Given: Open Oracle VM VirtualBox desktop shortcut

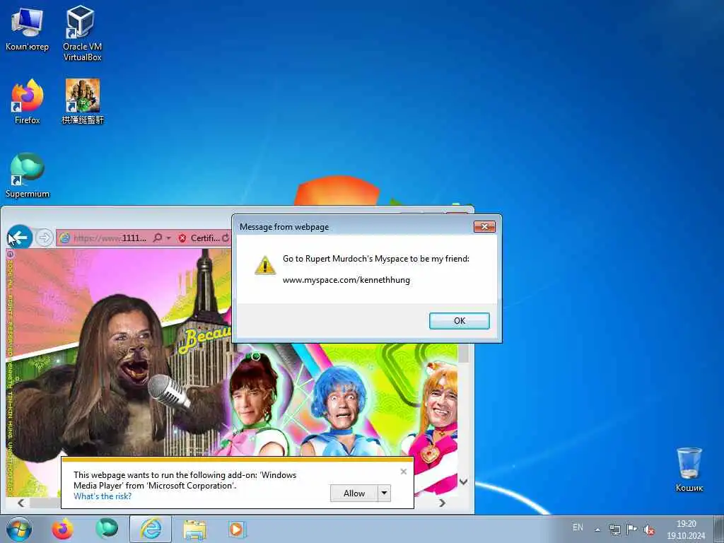Looking at the screenshot, I should coord(82,33).
